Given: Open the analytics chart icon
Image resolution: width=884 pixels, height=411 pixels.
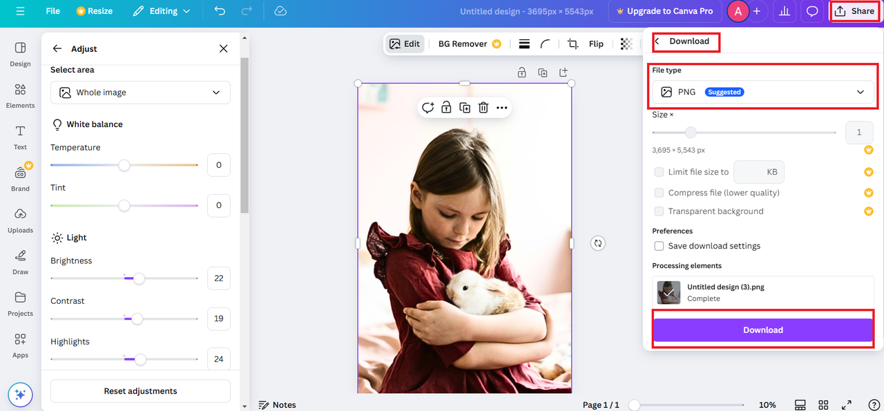Looking at the screenshot, I should pos(784,11).
